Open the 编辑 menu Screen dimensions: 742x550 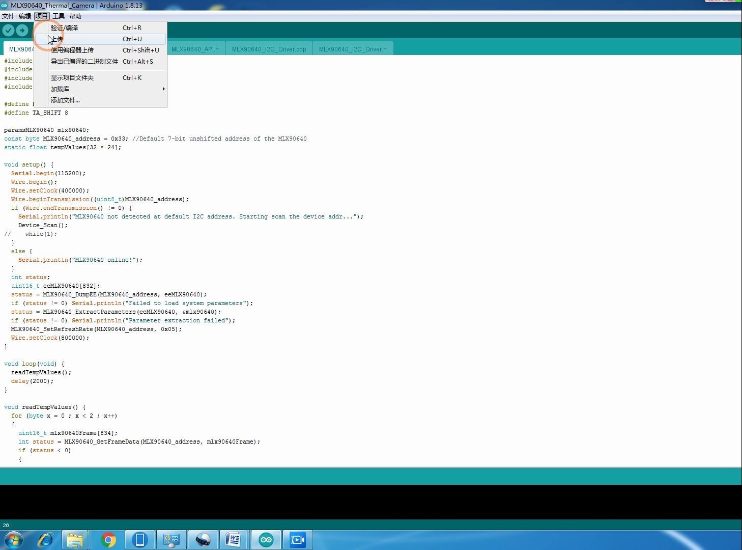pos(25,16)
